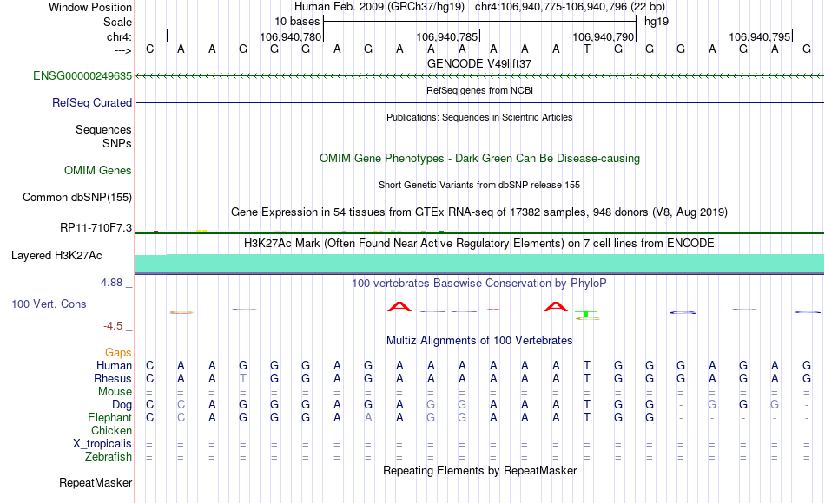Click the Rhesus species label
Viewport: 825px width, 503px height.
[x=113, y=378]
